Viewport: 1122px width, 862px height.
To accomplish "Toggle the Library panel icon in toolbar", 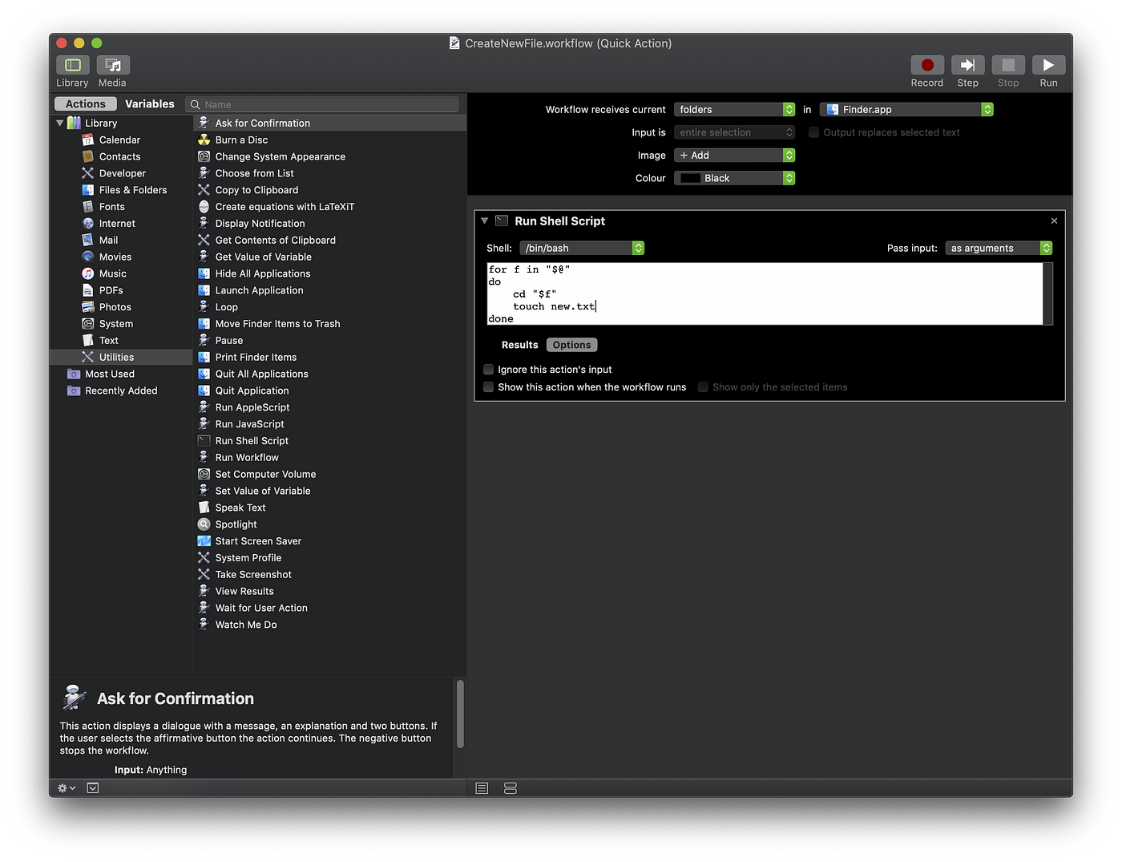I will tap(73, 65).
